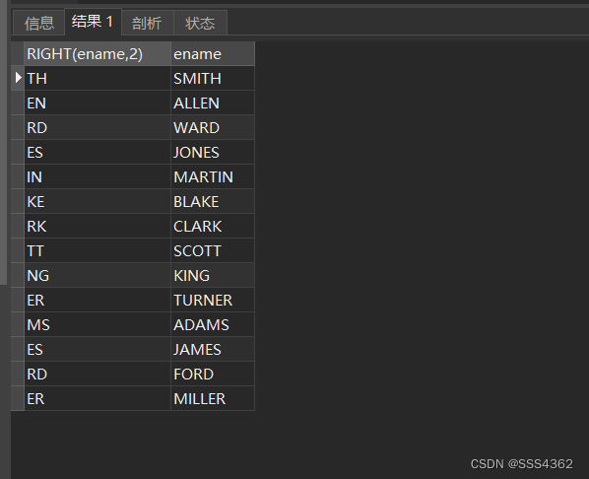Click the row selector left of TURNER row
Image resolution: width=589 pixels, height=479 pixels.
click(18, 300)
